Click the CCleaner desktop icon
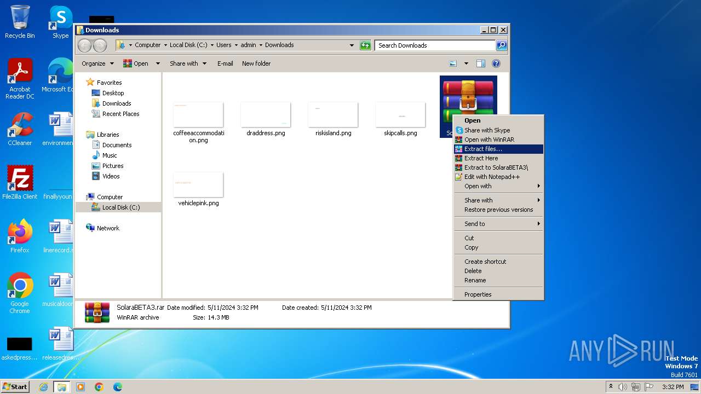 click(20, 129)
